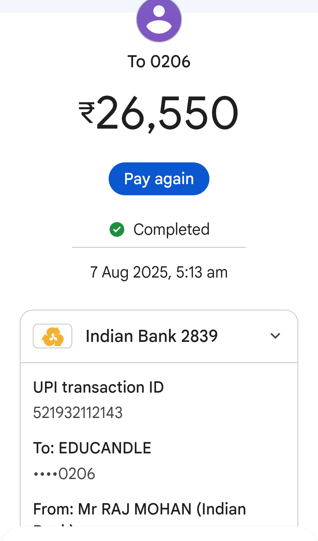Select the transaction number 521932112143
Screen dimensions: 318x541
(78, 412)
